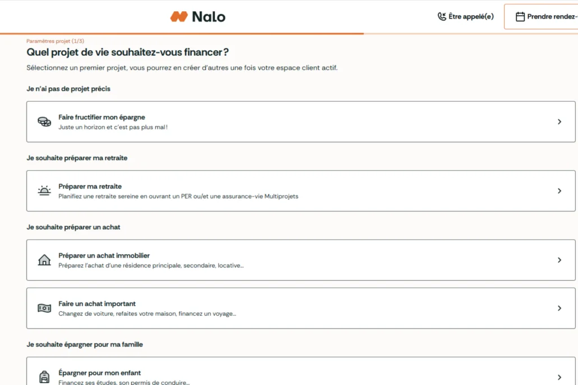This screenshot has width=578, height=385.
Task: Click the phone icon beside Être appelé(e)
Action: click(441, 16)
